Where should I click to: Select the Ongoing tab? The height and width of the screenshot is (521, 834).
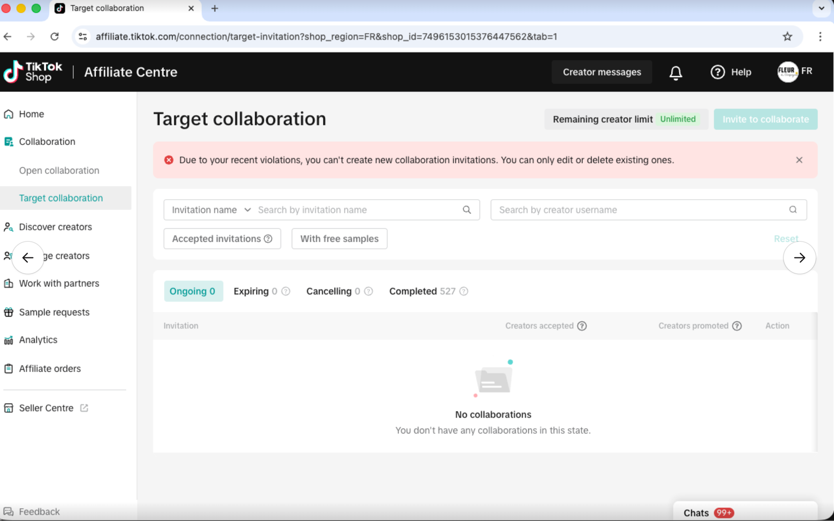click(193, 291)
